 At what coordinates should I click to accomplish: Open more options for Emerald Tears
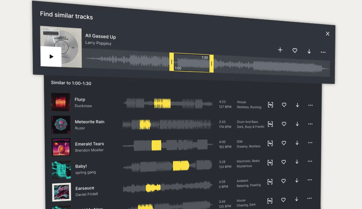[310, 143]
